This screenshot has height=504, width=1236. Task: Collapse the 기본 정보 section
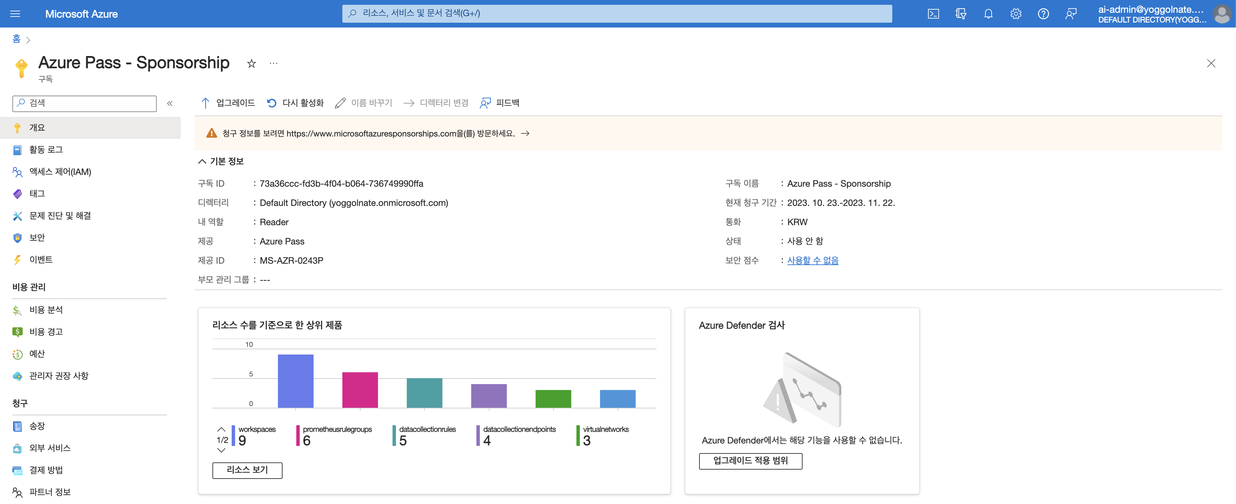pyautogui.click(x=202, y=161)
